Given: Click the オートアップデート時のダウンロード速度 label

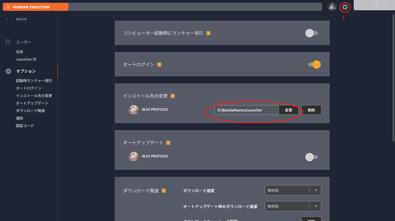Looking at the screenshot, I should tap(220, 207).
